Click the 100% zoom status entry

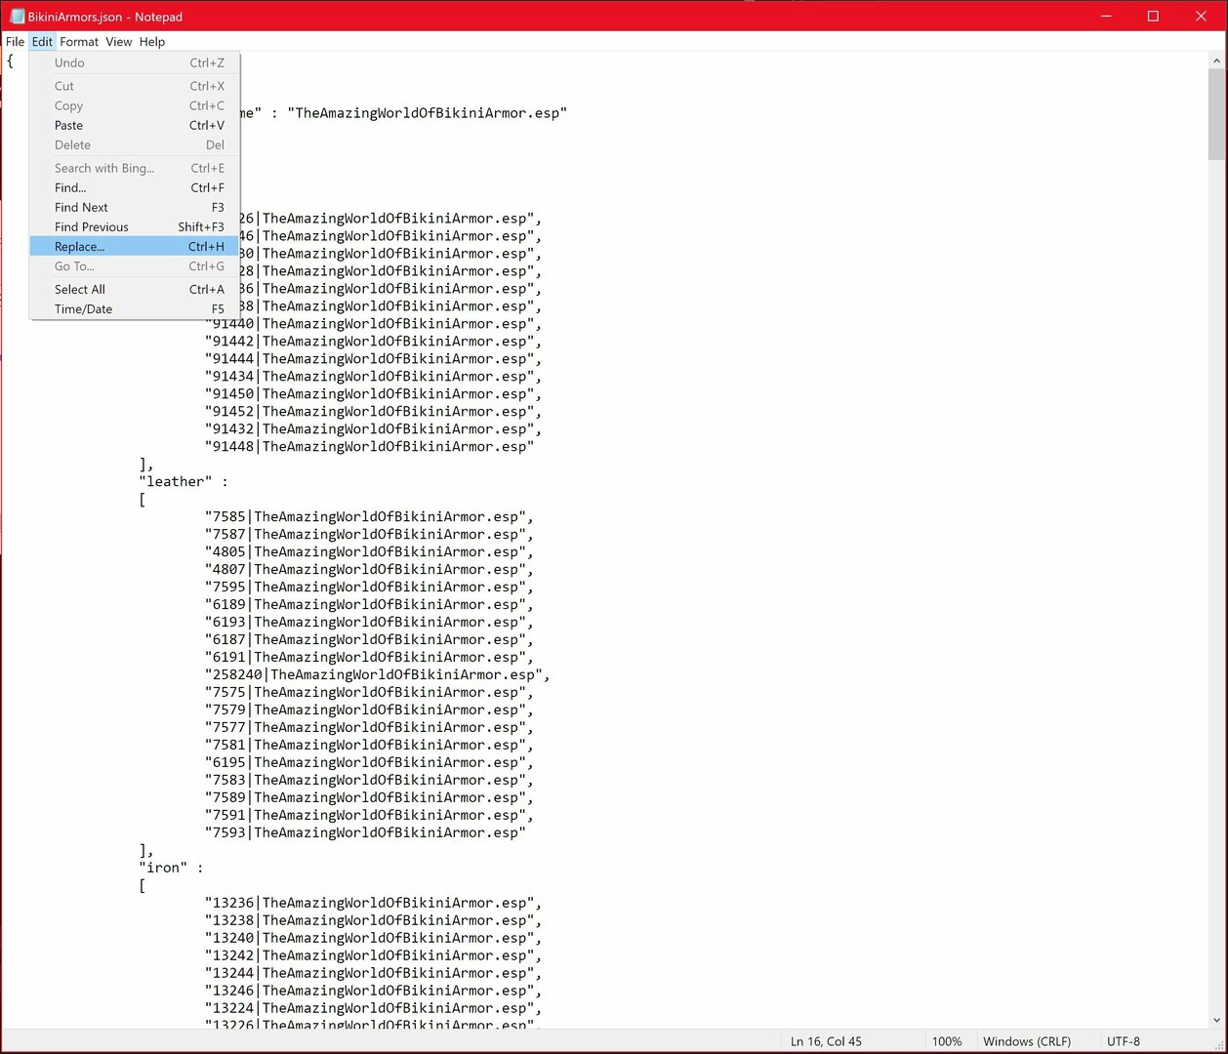pos(947,1041)
